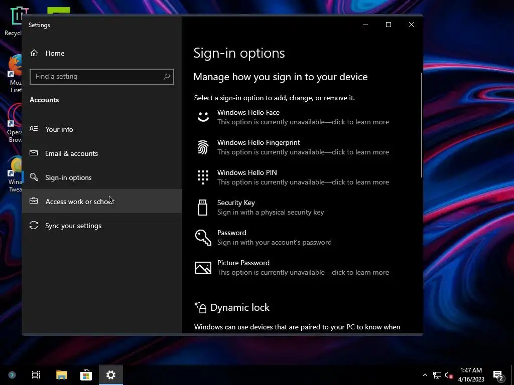
Task: Expand Picture Password option
Action: (302, 268)
